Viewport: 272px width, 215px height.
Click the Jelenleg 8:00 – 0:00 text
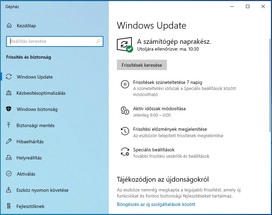click(x=152, y=115)
